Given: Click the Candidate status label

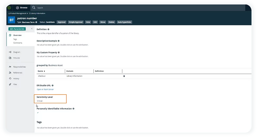Looking at the screenshot, I should (x=50, y=22).
